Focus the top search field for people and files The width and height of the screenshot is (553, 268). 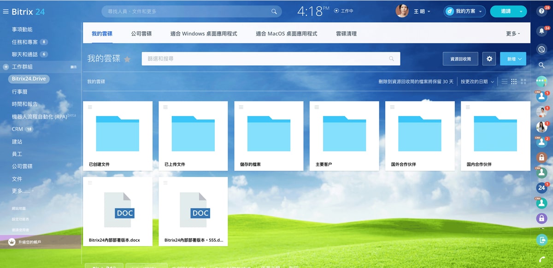coord(191,12)
